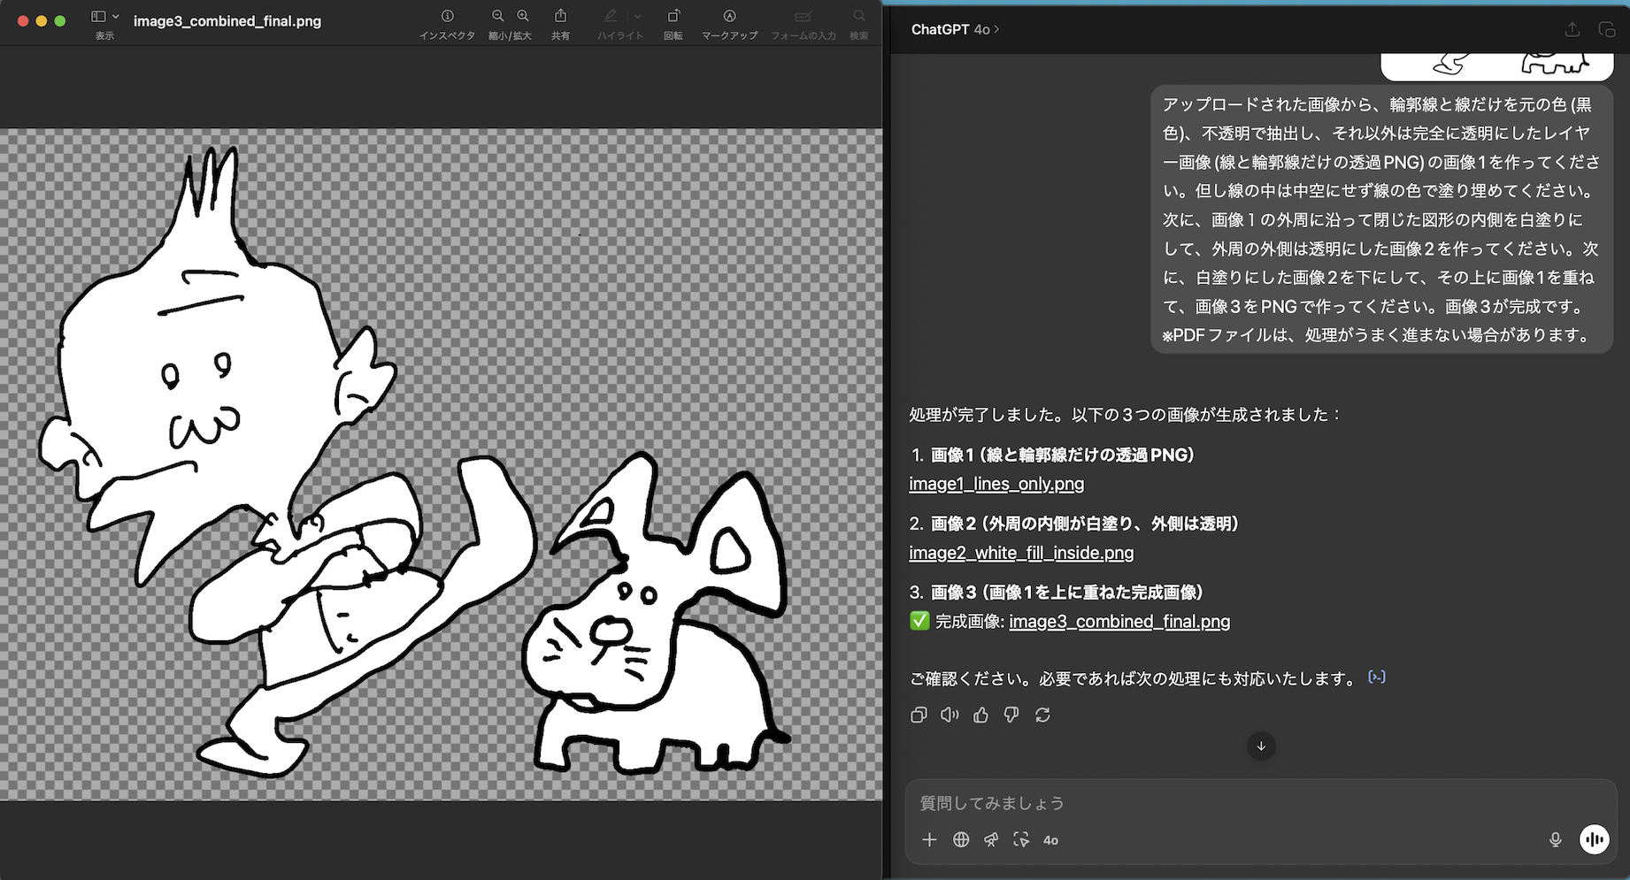The width and height of the screenshot is (1630, 880).
Task: Click the thumbs up icon under response
Action: (x=980, y=715)
